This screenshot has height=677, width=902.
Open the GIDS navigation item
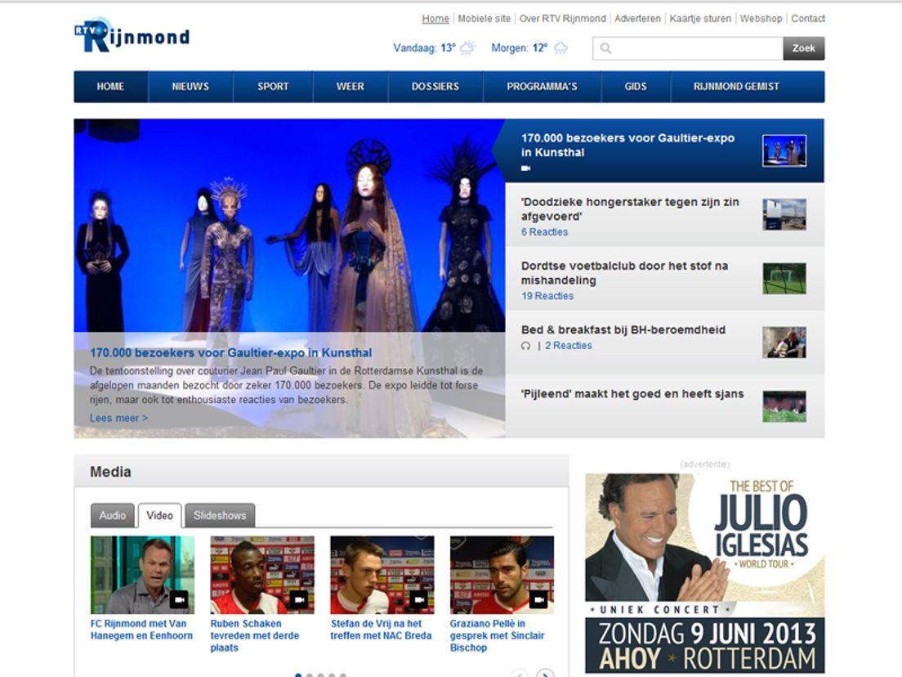(636, 87)
